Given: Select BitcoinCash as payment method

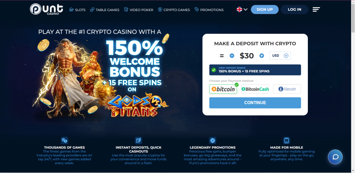Looking at the screenshot, I should [255, 89].
